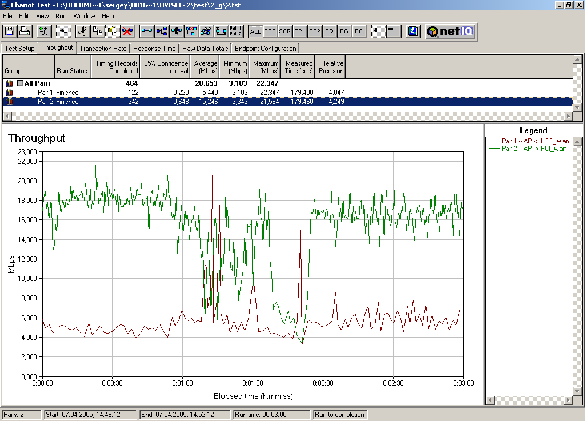Toggle the TCP filter button

tap(270, 31)
